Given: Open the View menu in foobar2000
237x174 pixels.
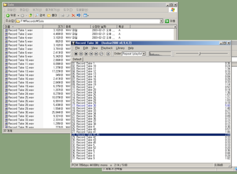Looking at the screenshot, I should 94,48.
